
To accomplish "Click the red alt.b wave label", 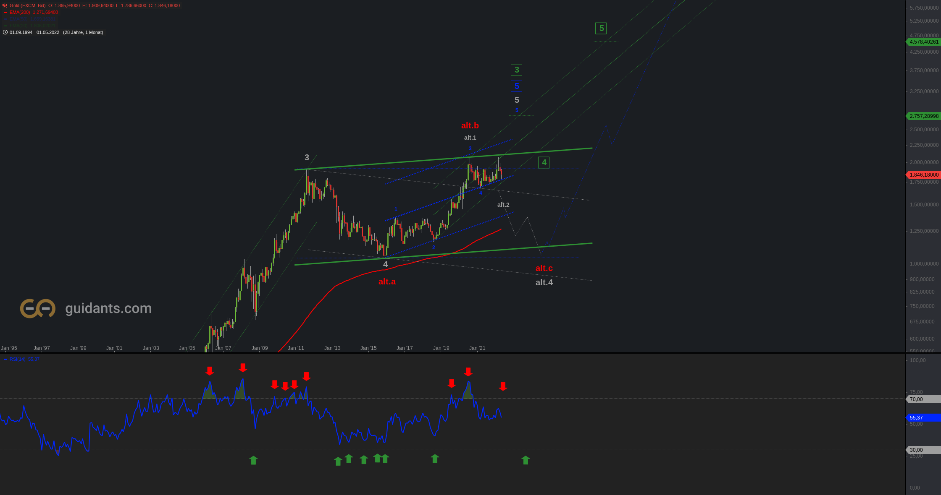I will [470, 125].
